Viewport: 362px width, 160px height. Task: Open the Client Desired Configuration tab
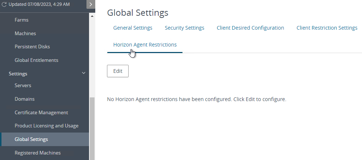tap(250, 28)
